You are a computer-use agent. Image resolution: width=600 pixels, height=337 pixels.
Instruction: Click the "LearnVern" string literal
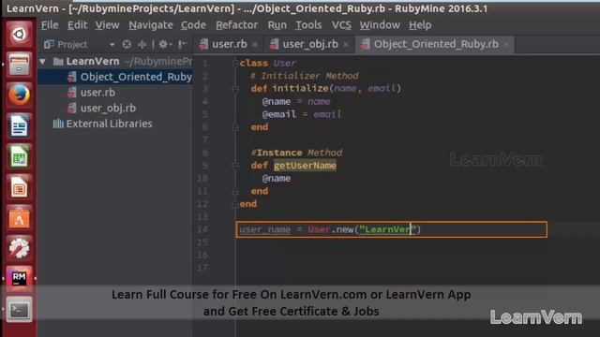387,229
